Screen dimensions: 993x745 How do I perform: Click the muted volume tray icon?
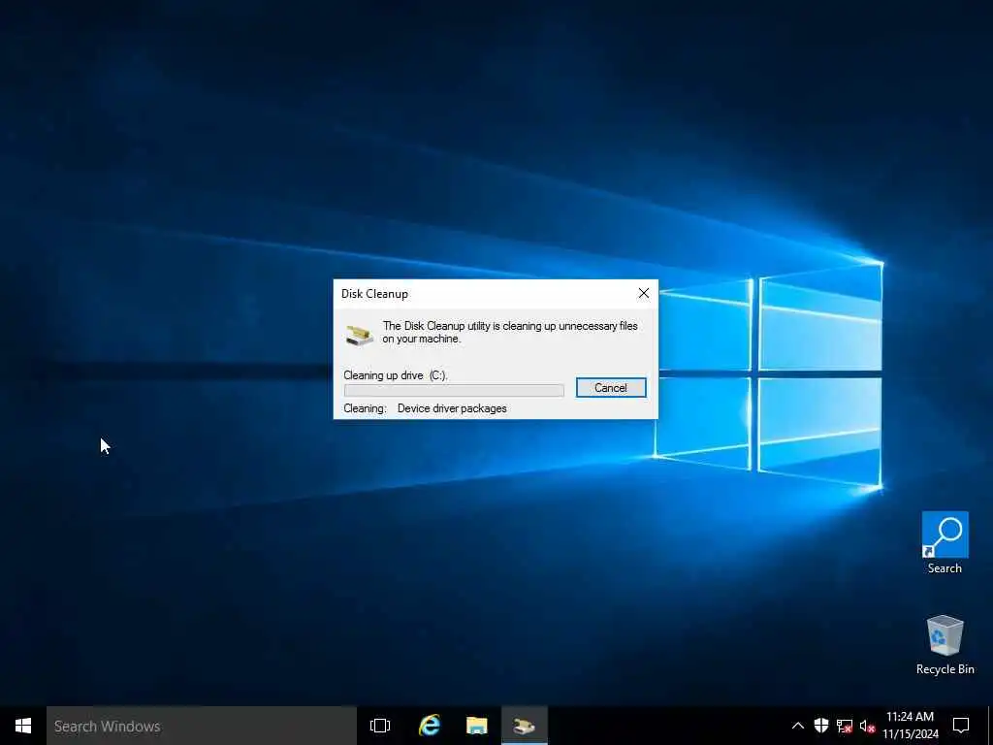(867, 726)
